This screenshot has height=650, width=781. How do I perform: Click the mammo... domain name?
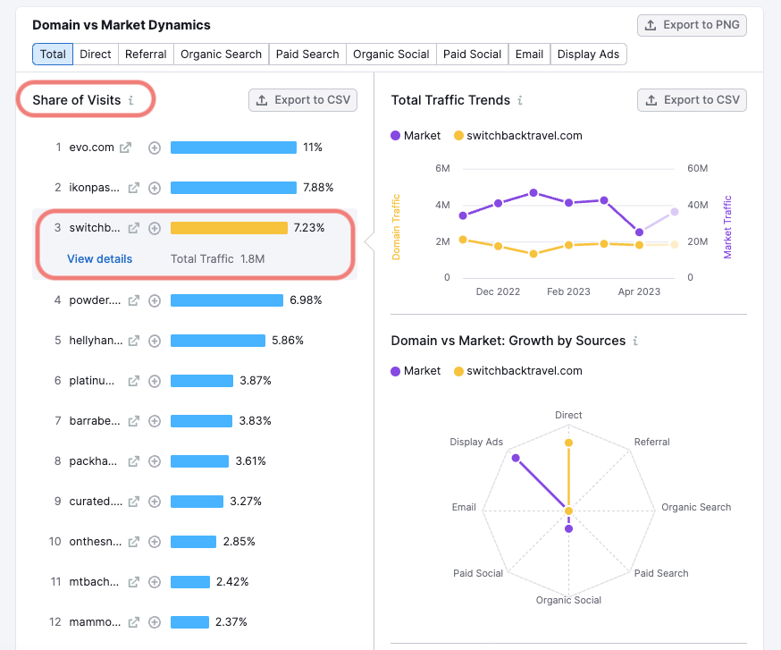click(x=95, y=622)
